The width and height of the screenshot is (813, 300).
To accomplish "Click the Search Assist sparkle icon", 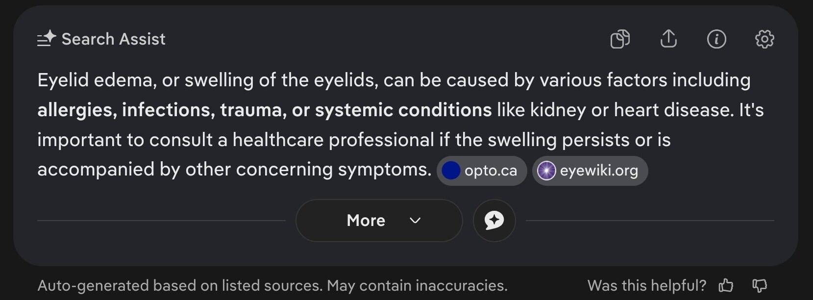I will click(47, 39).
